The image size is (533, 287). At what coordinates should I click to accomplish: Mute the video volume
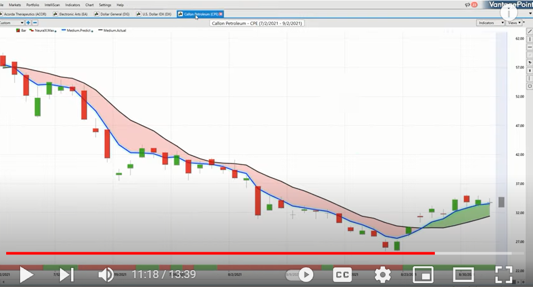click(x=106, y=274)
